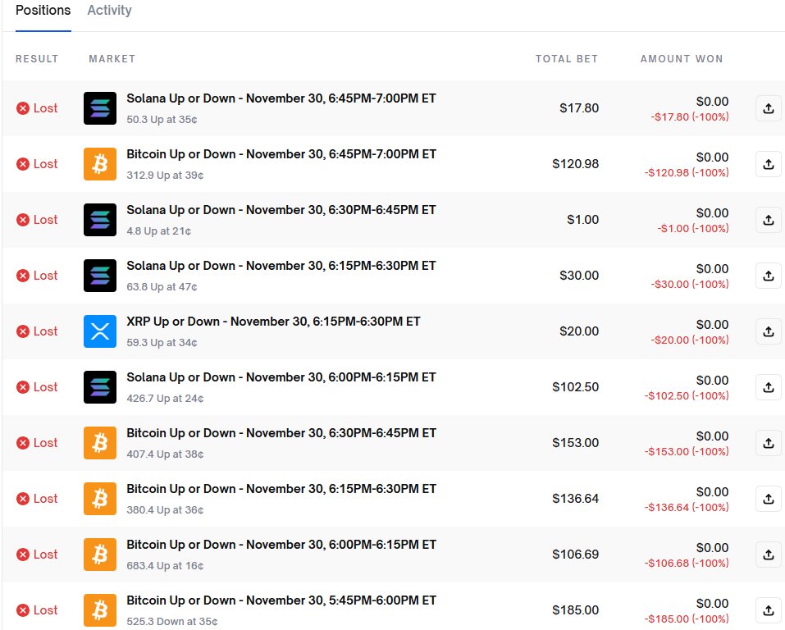Click '50.3 Up at 35¢' position detail
Screen dimensions: 785x630
pos(162,120)
